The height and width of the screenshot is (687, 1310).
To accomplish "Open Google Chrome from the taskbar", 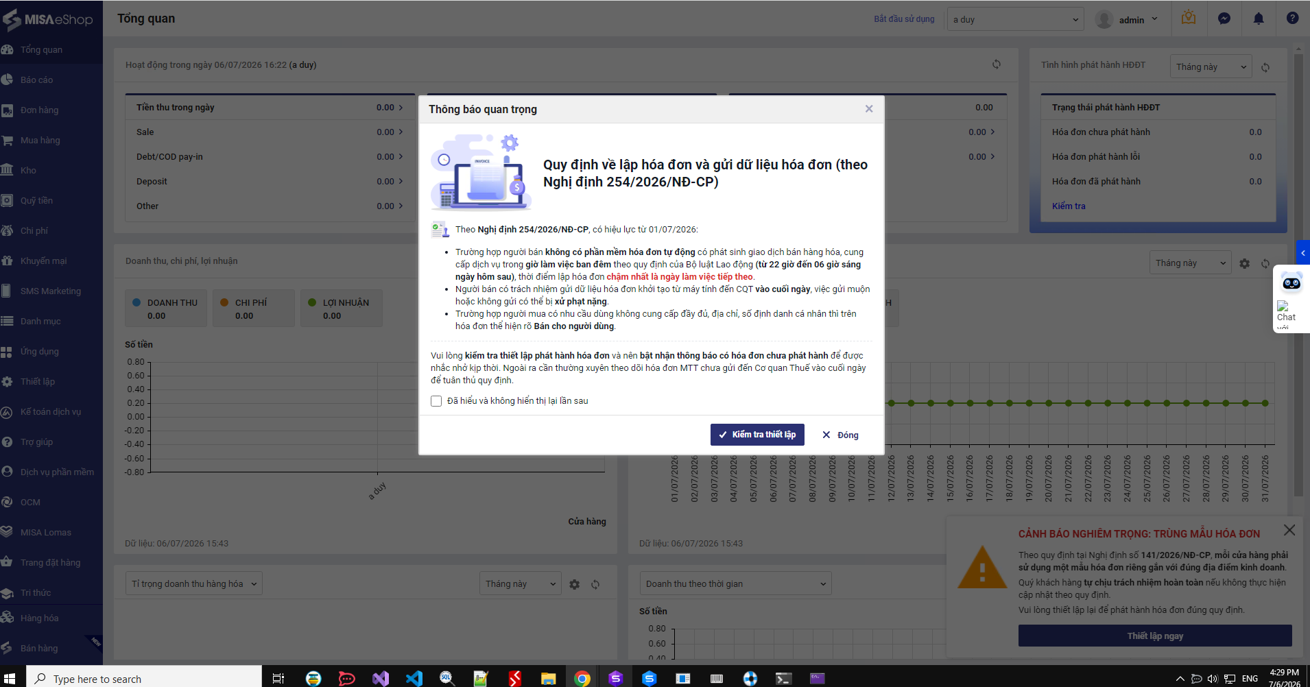I will (582, 678).
